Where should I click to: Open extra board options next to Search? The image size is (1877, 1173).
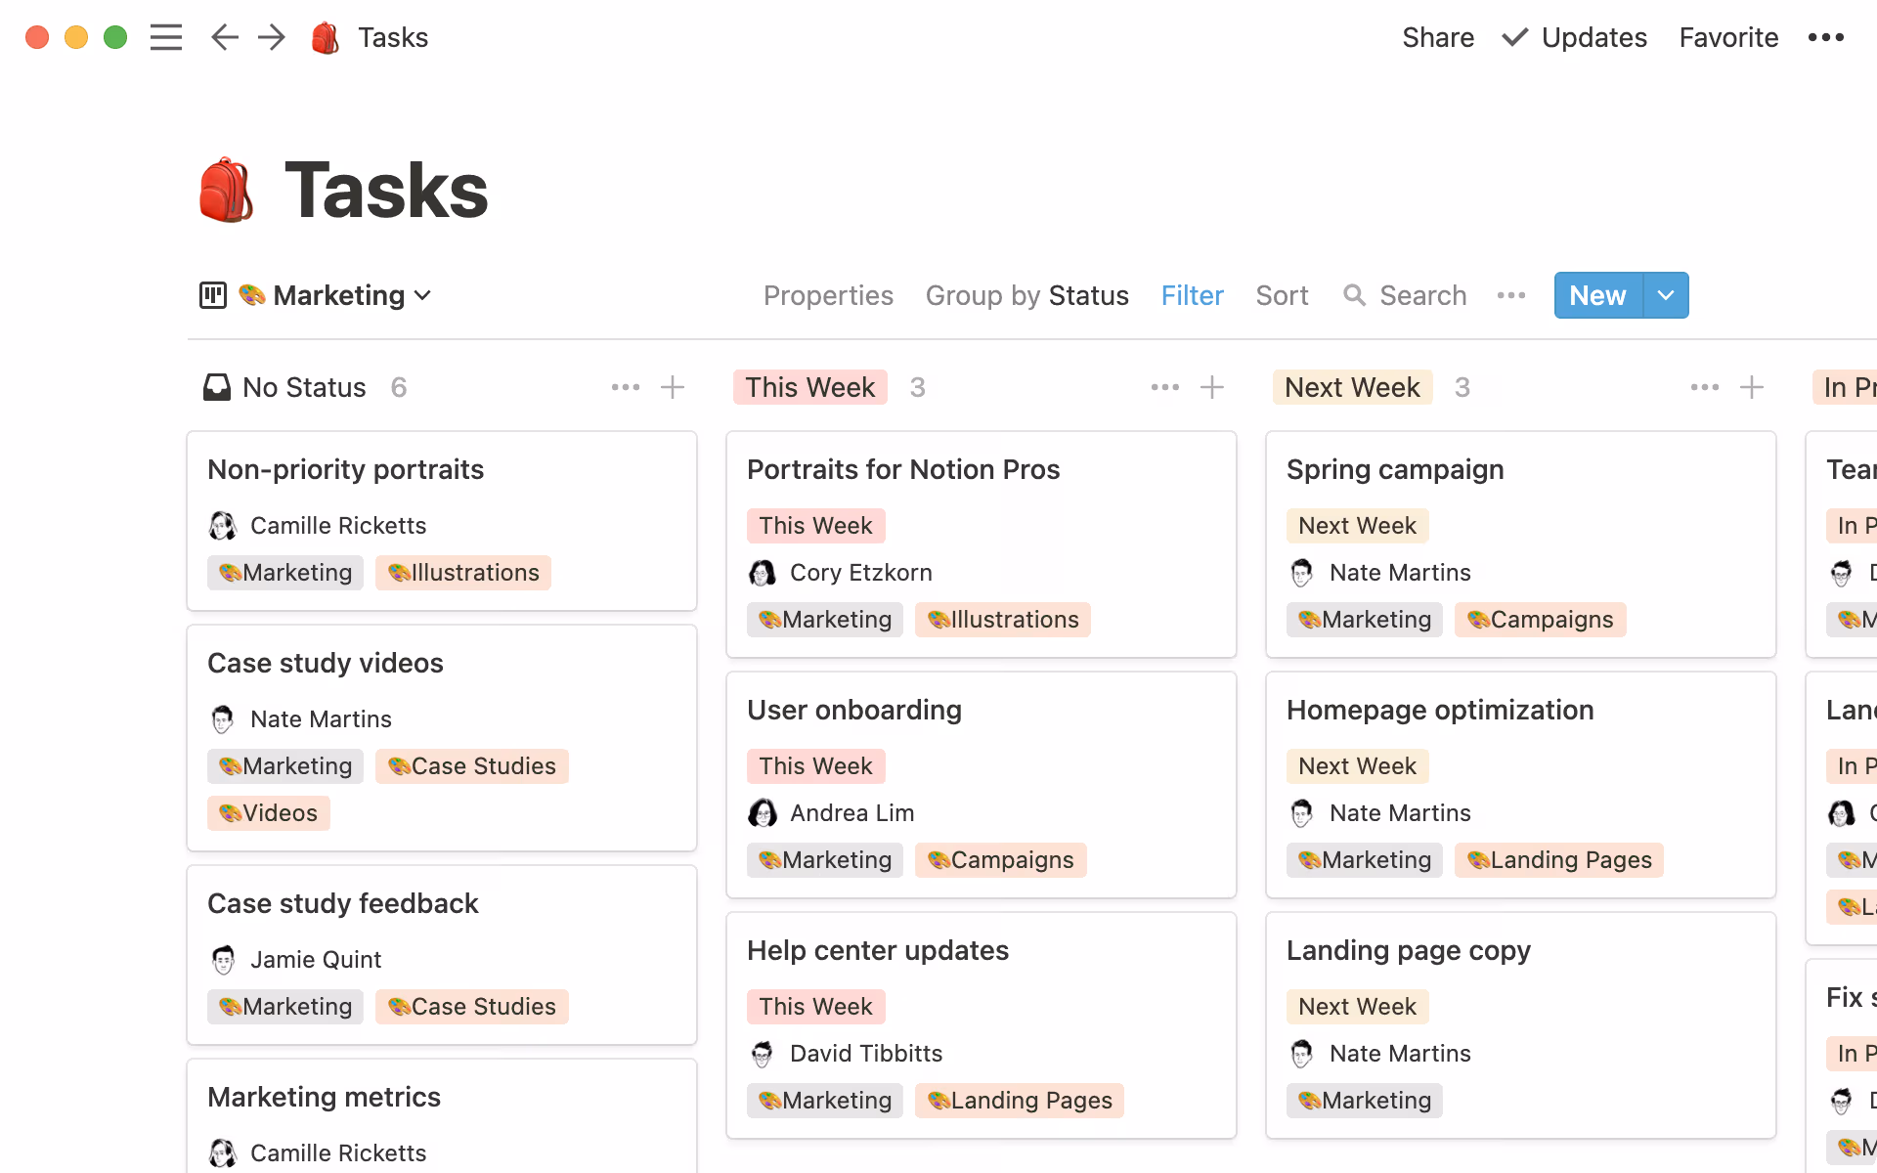coord(1511,295)
